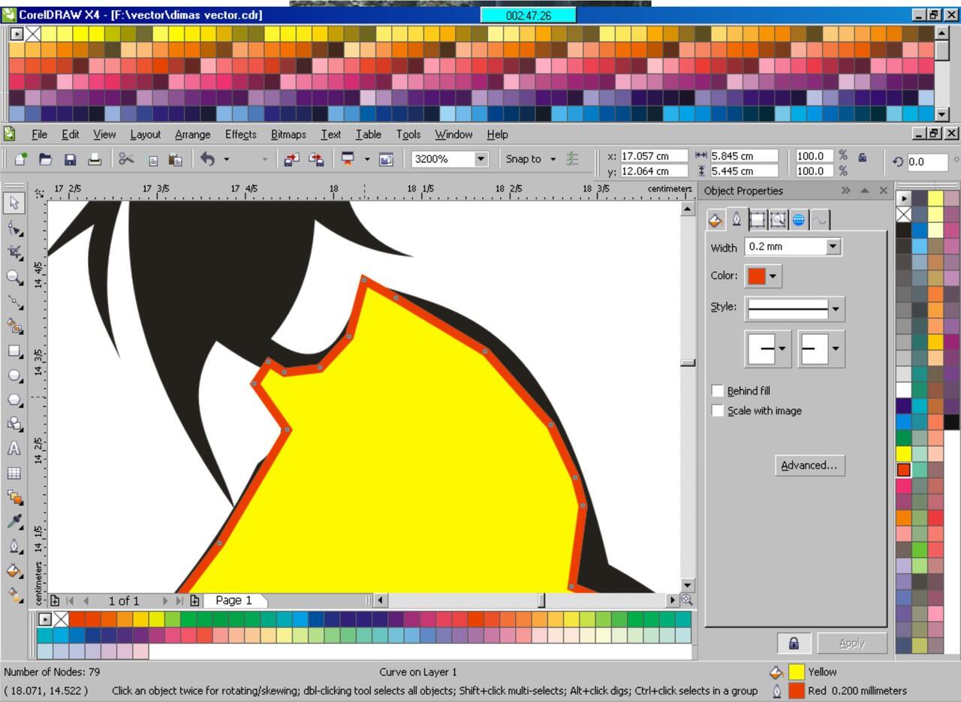Select the Outline pen tool in toolbox
This screenshot has width=961, height=702.
pyautogui.click(x=14, y=546)
